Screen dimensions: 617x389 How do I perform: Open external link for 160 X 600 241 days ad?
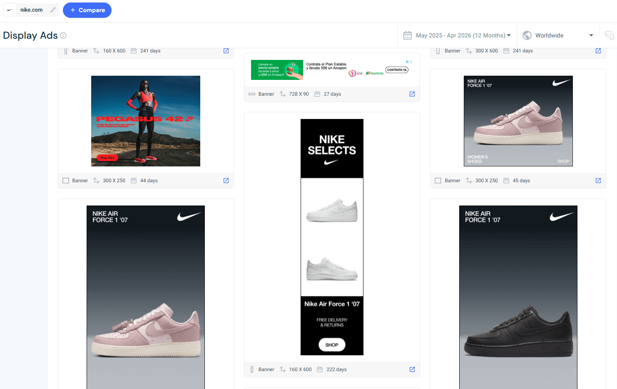pyautogui.click(x=226, y=51)
